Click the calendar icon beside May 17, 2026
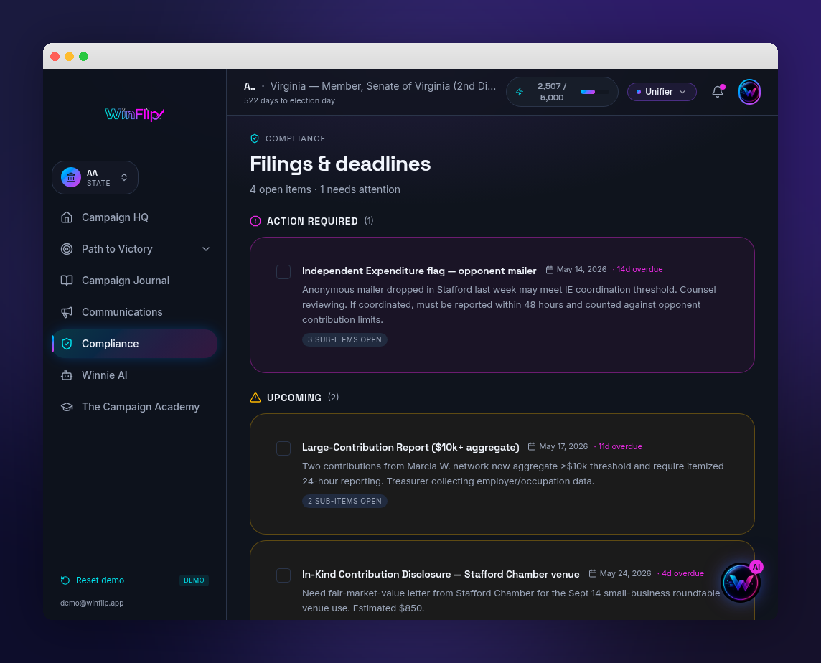The image size is (821, 663). tap(532, 447)
